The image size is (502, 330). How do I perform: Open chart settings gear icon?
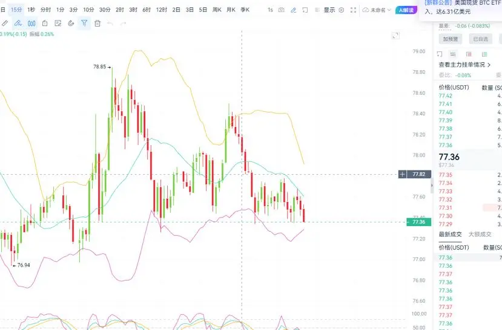pos(342,10)
